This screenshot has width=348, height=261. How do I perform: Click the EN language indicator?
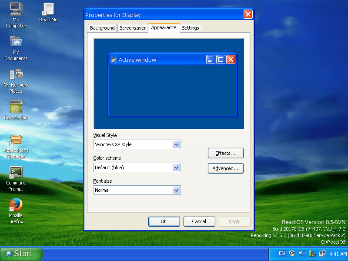coord(282,253)
